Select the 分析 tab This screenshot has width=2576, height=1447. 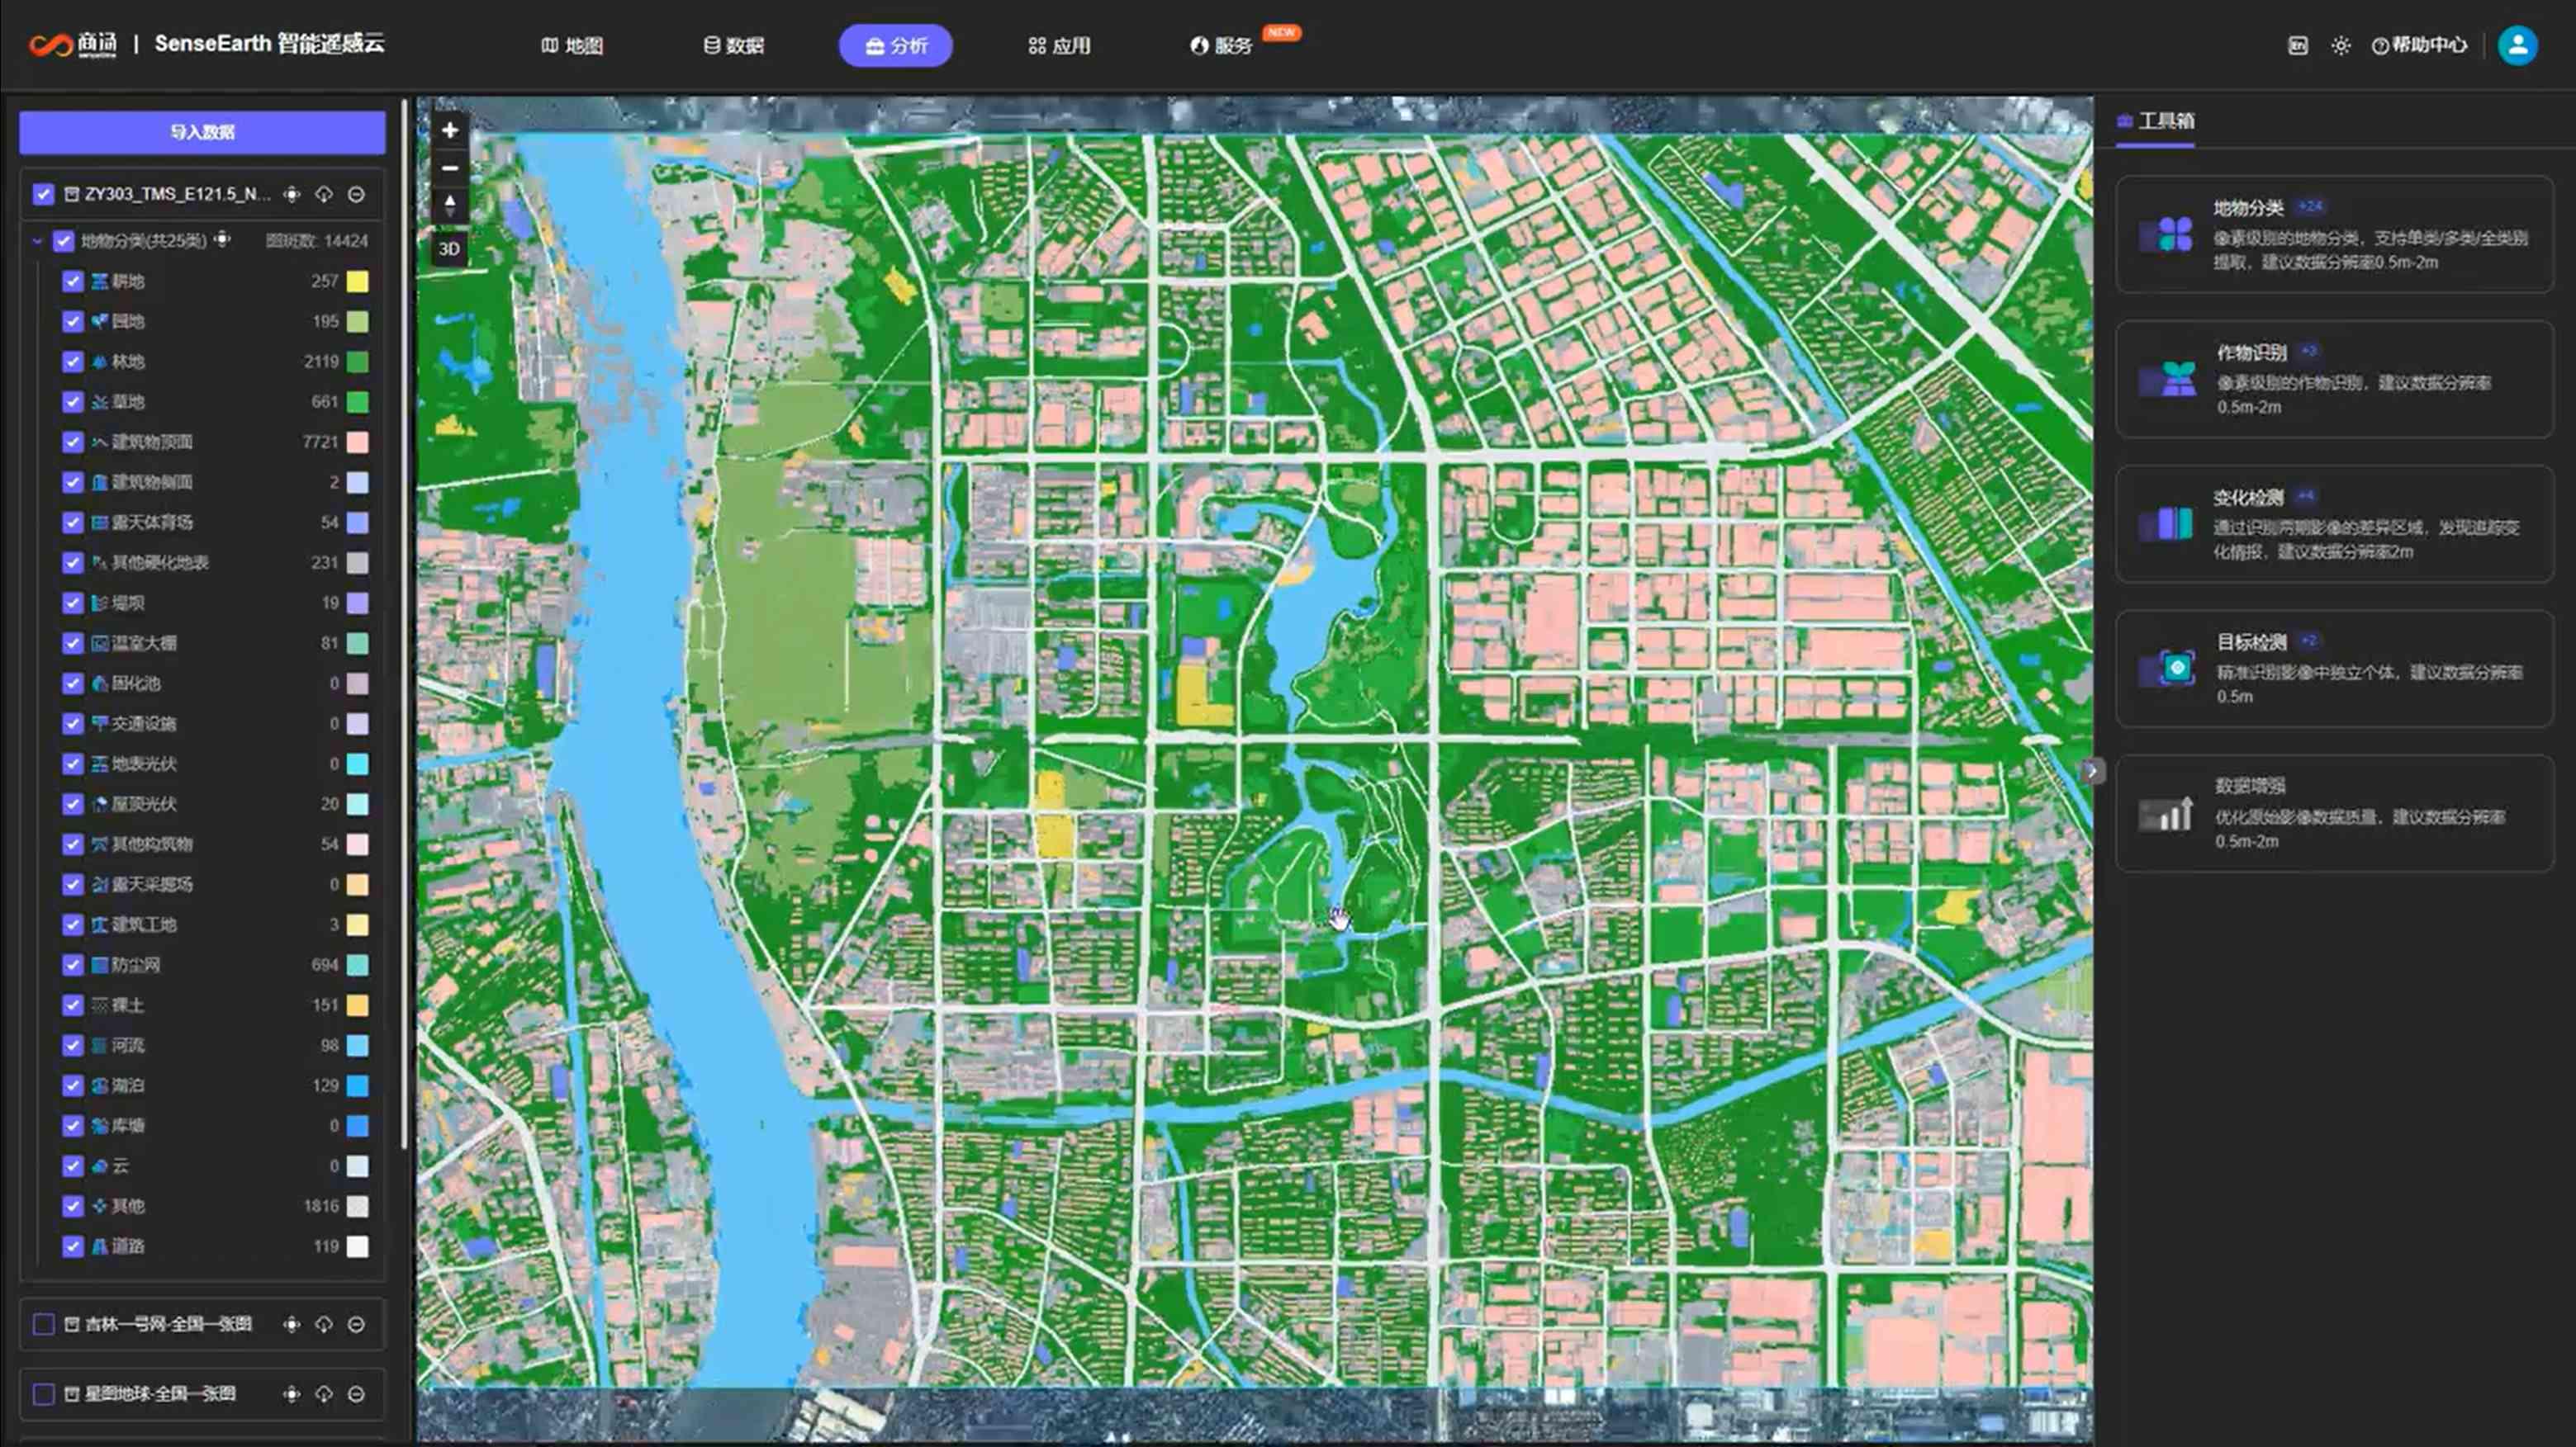(x=895, y=45)
